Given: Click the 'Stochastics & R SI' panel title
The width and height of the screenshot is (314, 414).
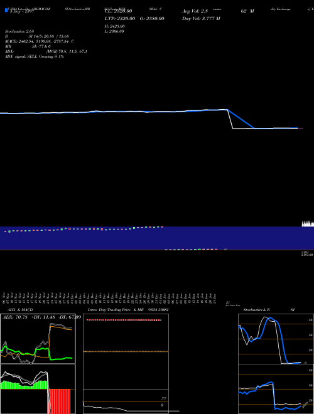Looking at the screenshot, I should click(x=269, y=310).
